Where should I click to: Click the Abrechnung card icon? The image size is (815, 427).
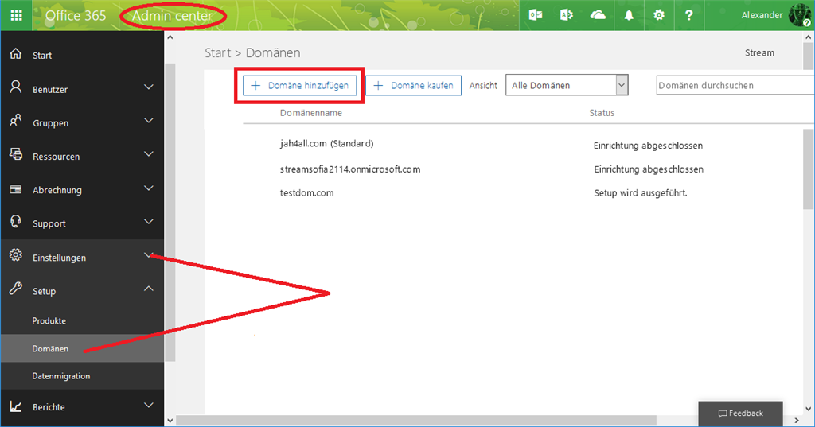[x=16, y=189]
